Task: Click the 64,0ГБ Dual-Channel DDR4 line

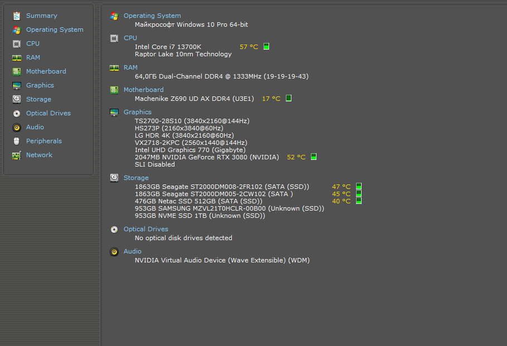Action: 222,77
